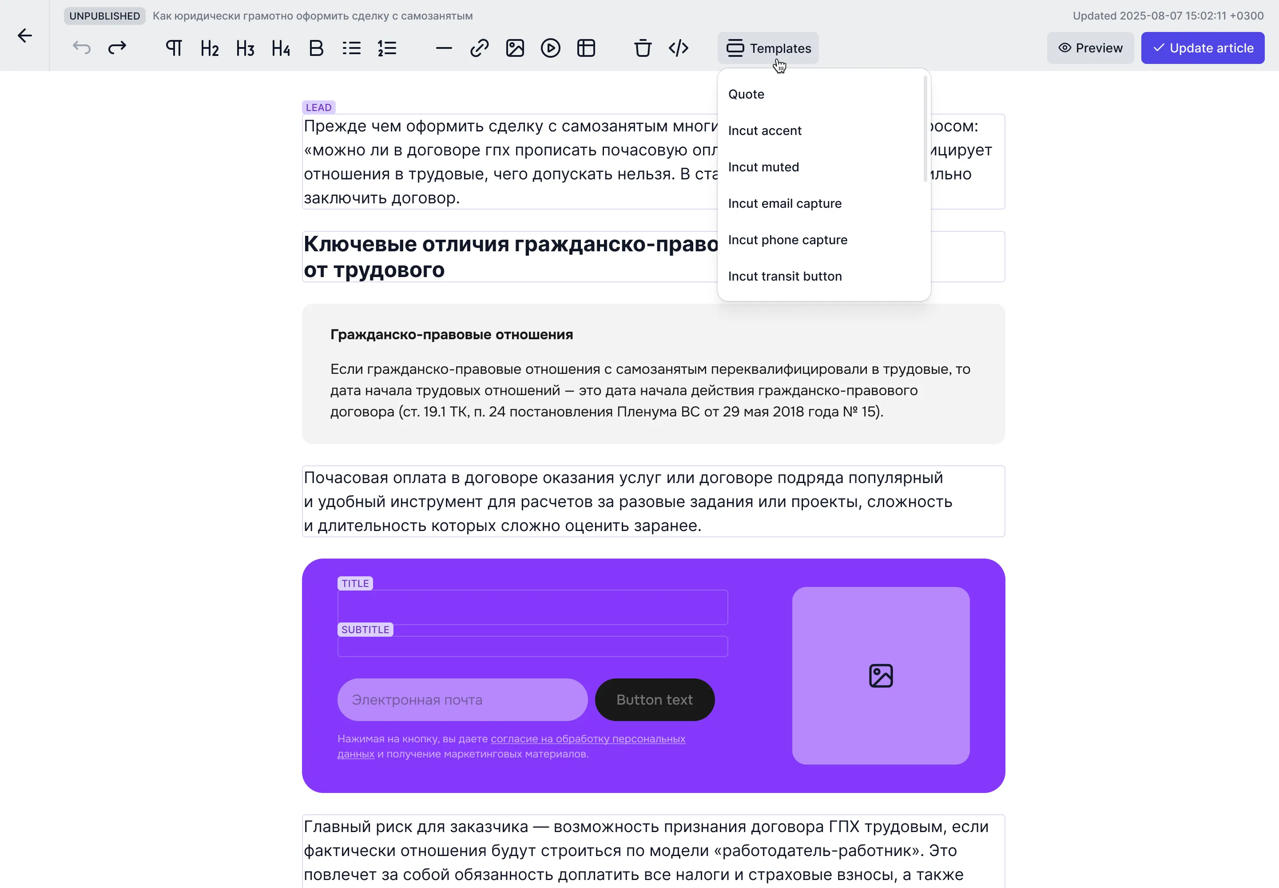Collapse the Templates dropdown
This screenshot has height=888, width=1279.
coord(768,48)
